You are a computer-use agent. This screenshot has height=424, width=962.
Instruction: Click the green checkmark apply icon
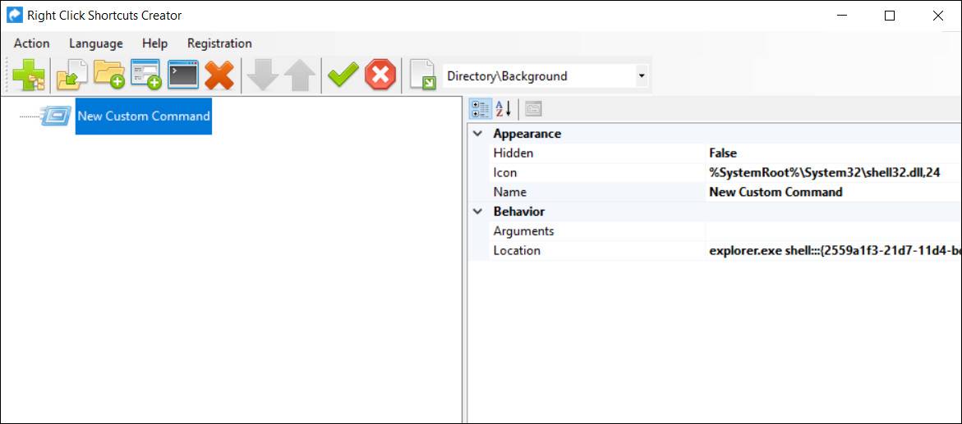(343, 75)
